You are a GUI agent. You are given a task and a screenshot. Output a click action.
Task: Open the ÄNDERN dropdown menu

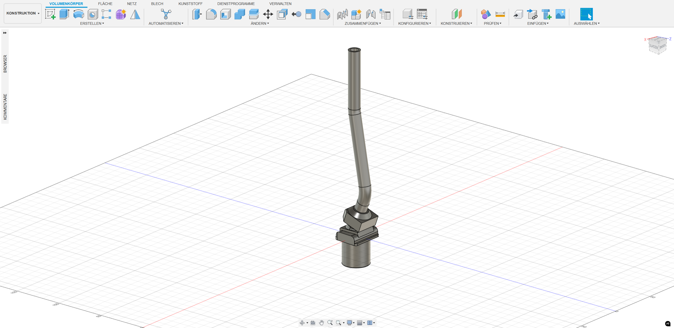point(260,23)
